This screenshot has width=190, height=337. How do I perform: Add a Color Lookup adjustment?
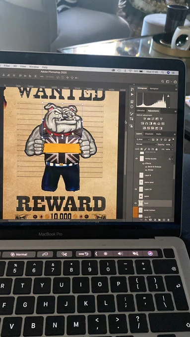(x=163, y=123)
